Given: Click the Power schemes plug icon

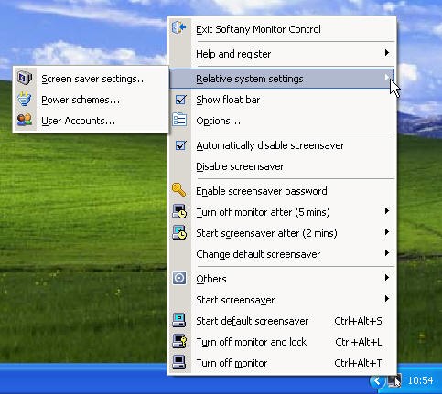Looking at the screenshot, I should pos(25,100).
